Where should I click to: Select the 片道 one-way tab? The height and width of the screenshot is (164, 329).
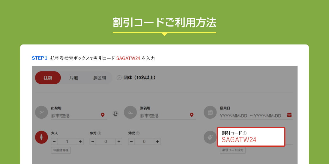[x=74, y=78]
